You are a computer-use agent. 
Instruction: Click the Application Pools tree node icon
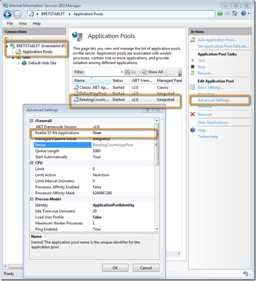click(19, 52)
